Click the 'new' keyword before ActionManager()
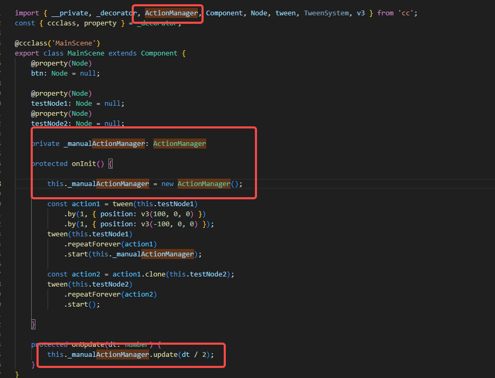The width and height of the screenshot is (495, 378). (167, 184)
